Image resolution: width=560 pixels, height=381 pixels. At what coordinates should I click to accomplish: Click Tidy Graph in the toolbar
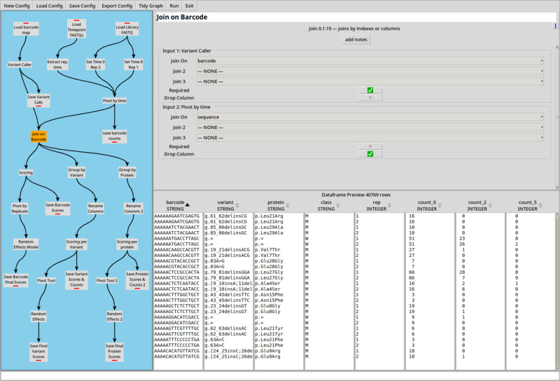(150, 6)
